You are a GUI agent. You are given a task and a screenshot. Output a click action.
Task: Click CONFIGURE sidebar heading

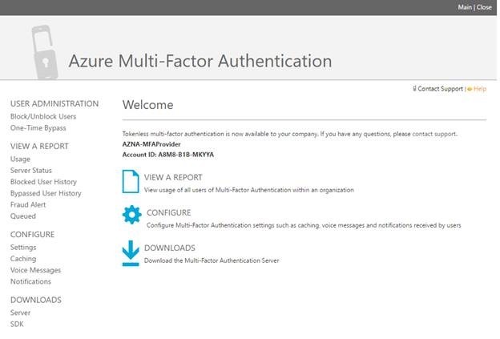32,234
